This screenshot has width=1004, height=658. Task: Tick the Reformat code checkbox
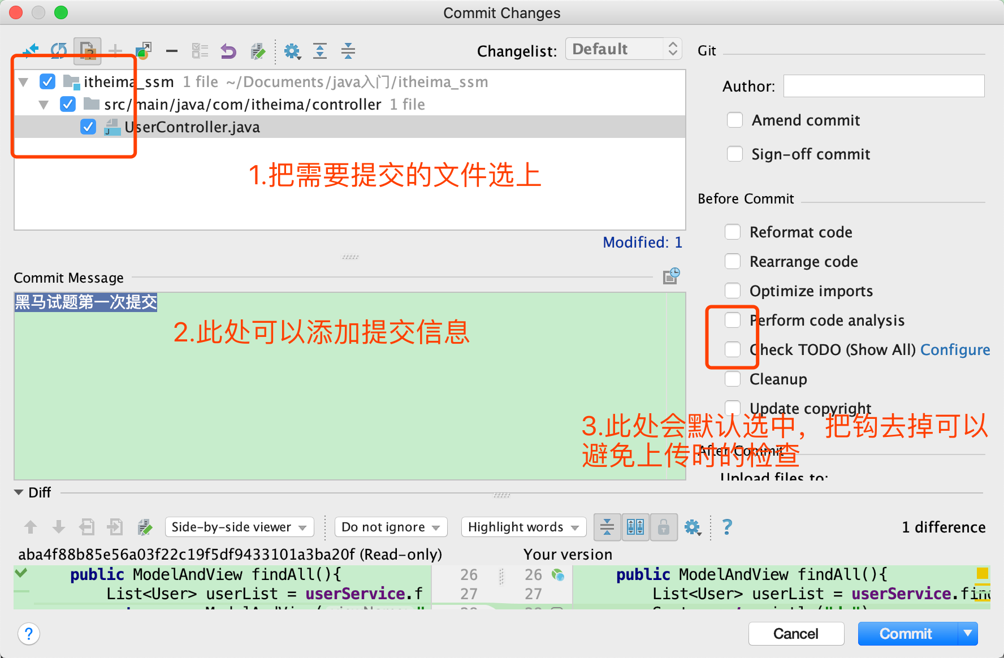(733, 232)
